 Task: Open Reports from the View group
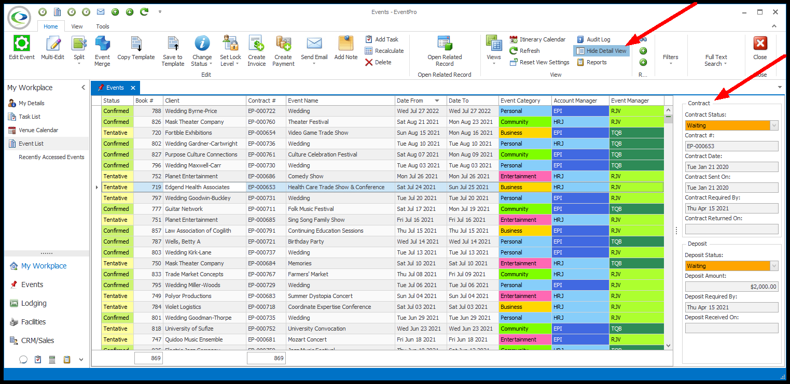(x=591, y=62)
